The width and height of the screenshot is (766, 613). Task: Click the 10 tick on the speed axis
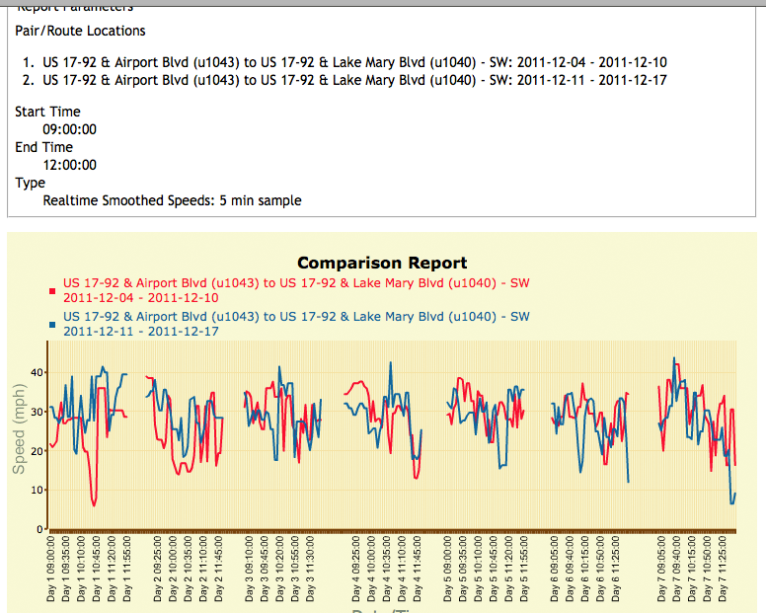coord(38,491)
